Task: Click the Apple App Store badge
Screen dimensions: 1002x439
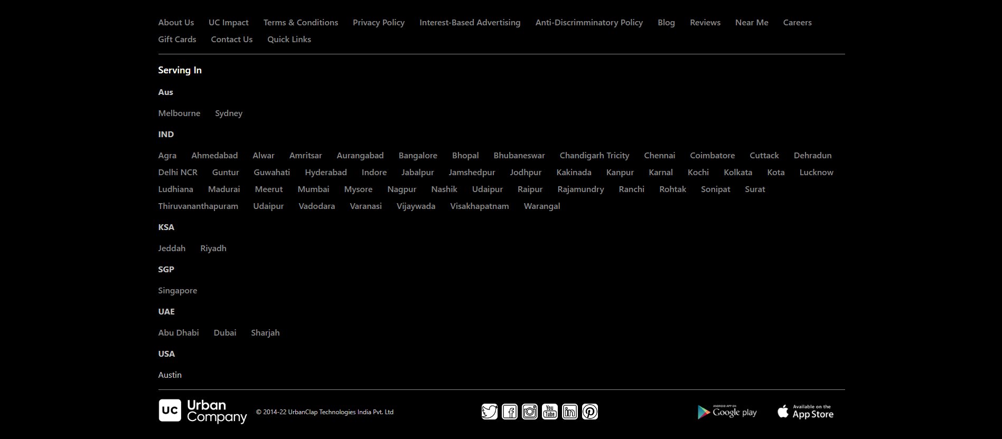Action: 806,412
